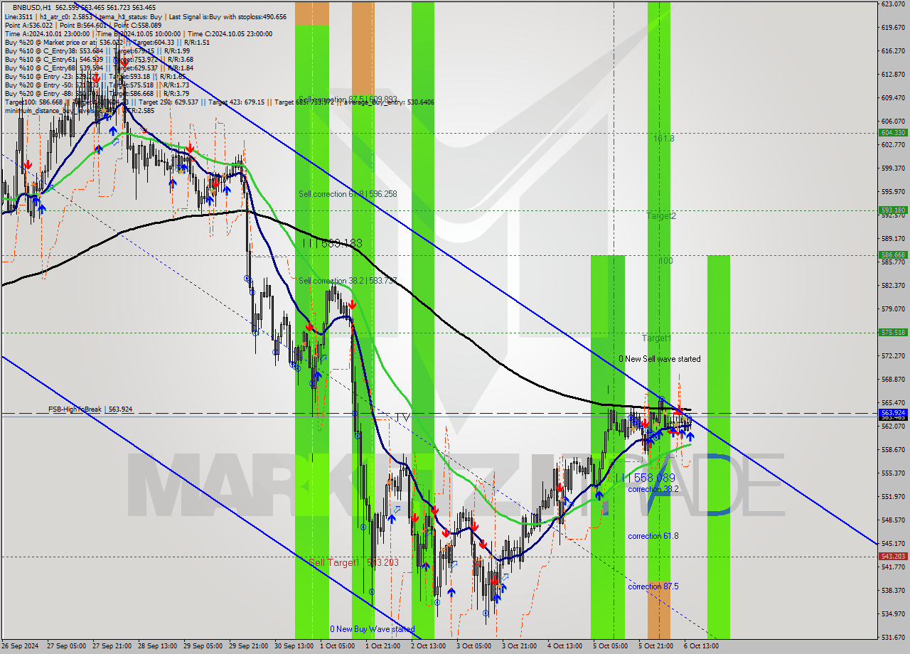Click the red 543.203 price tag
This screenshot has height=654, width=910.
pyautogui.click(x=893, y=557)
